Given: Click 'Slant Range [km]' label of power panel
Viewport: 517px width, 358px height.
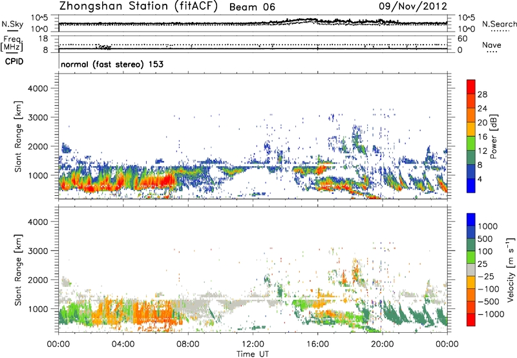Looking at the screenshot, I should point(18,136).
